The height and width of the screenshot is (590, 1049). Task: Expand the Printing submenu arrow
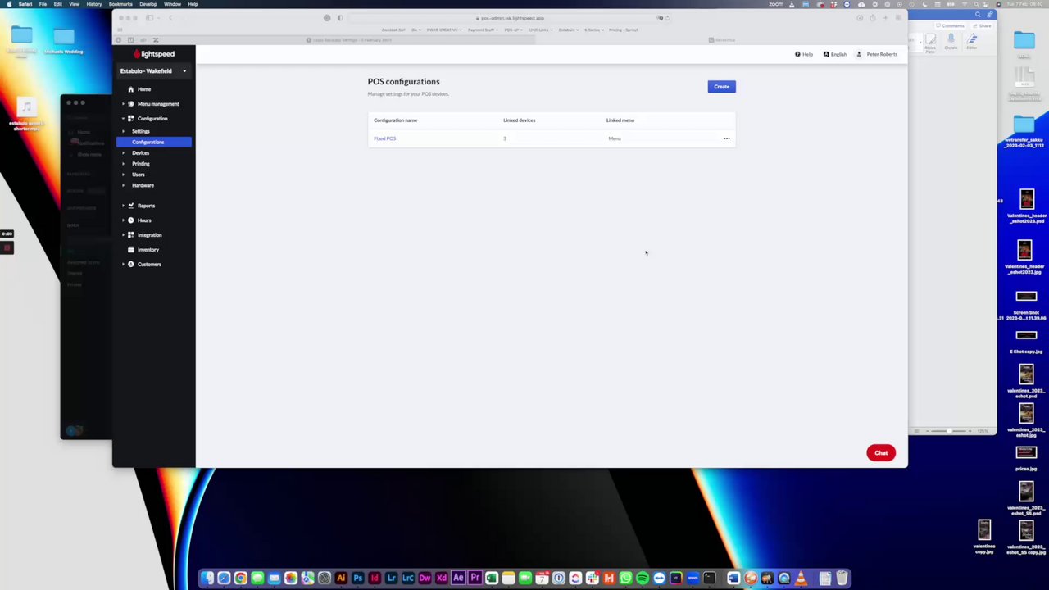pyautogui.click(x=123, y=164)
